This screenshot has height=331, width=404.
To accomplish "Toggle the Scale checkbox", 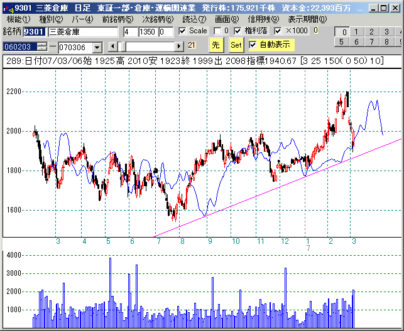I will pos(182,31).
